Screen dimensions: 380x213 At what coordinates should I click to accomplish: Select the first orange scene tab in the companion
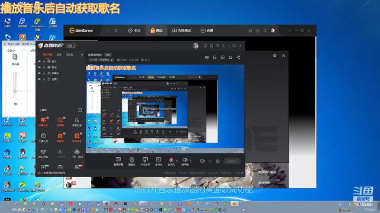tap(47, 54)
